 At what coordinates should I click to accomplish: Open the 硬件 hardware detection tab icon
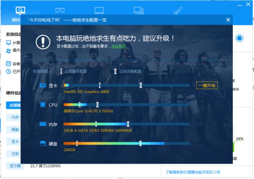pos(20,11)
